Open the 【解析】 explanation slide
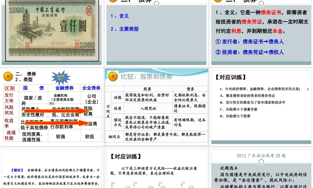This screenshot has width=313, height=188. pyautogui.click(x=52, y=169)
